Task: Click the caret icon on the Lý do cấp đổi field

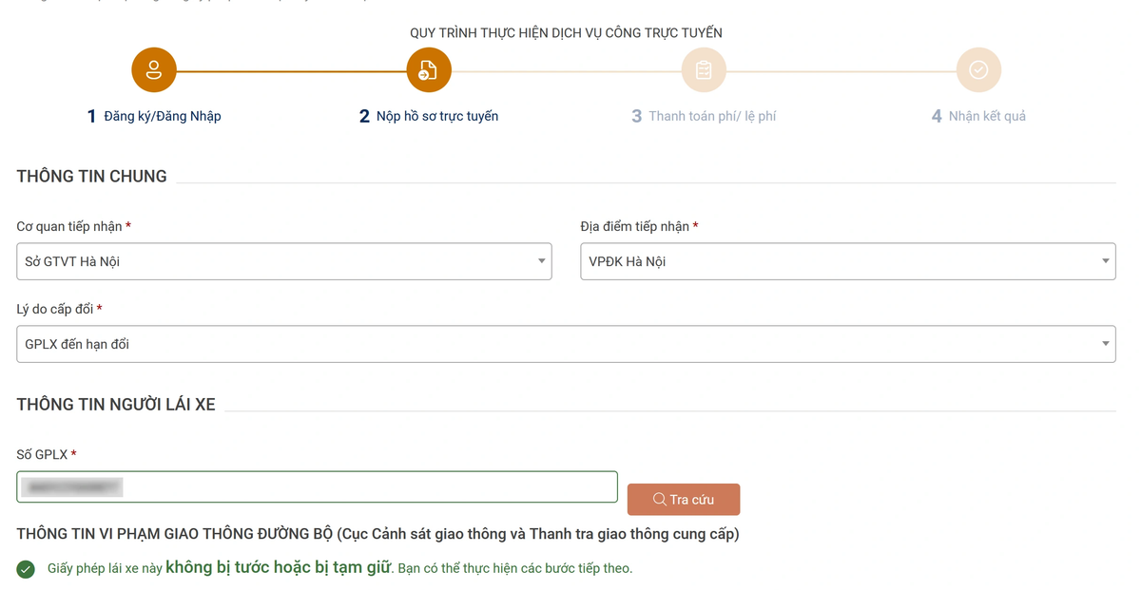Action: pos(1105,343)
